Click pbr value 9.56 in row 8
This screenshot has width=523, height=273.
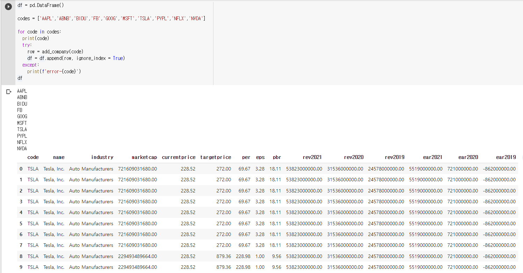276,256
